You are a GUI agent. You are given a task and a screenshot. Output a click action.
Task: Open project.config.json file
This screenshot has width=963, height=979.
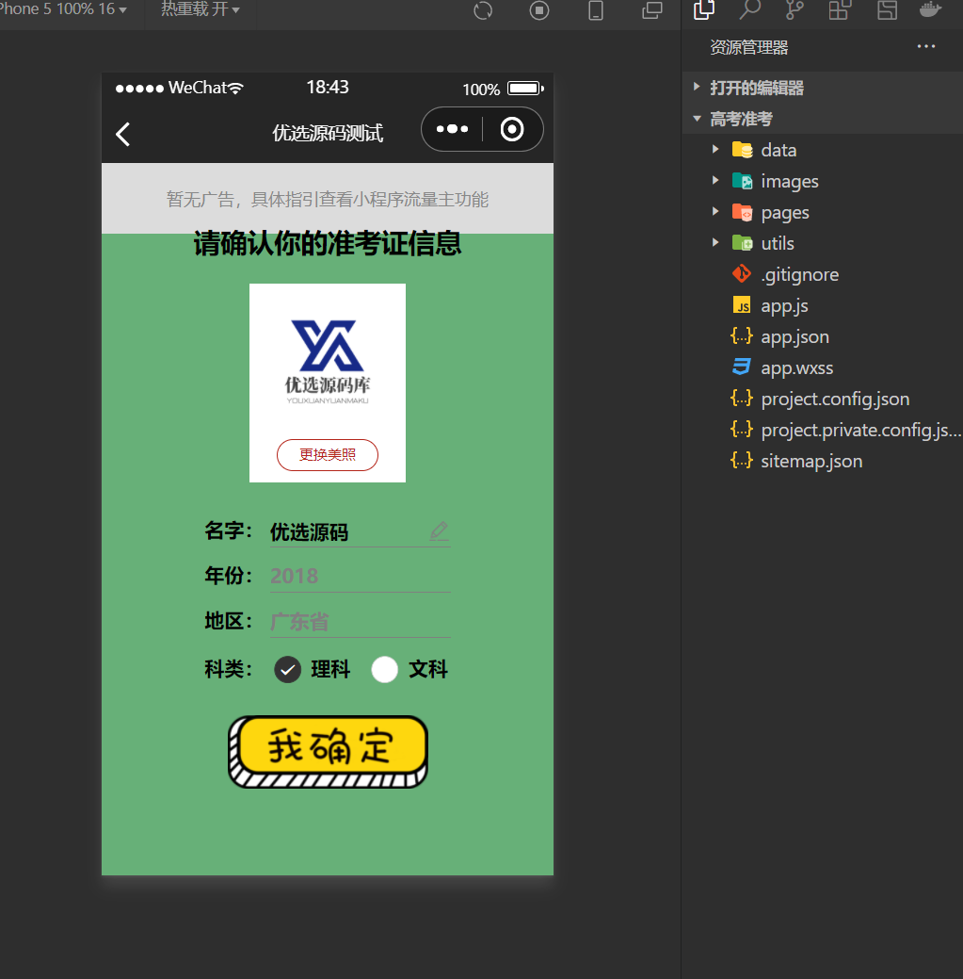(835, 399)
